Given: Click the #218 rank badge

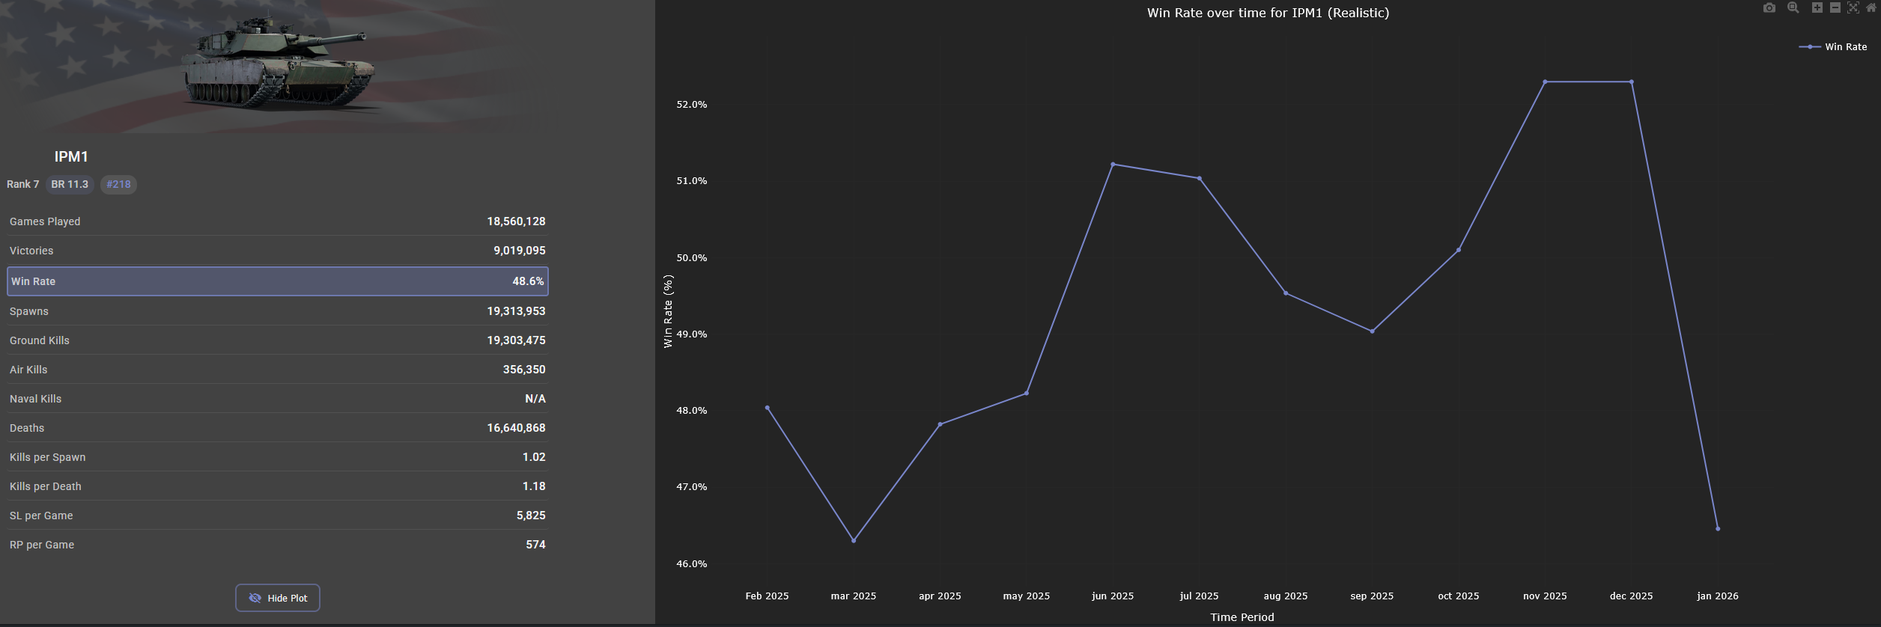Looking at the screenshot, I should click(118, 184).
